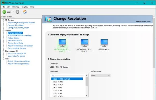Open Set Up Digital Audio task

(16, 43)
